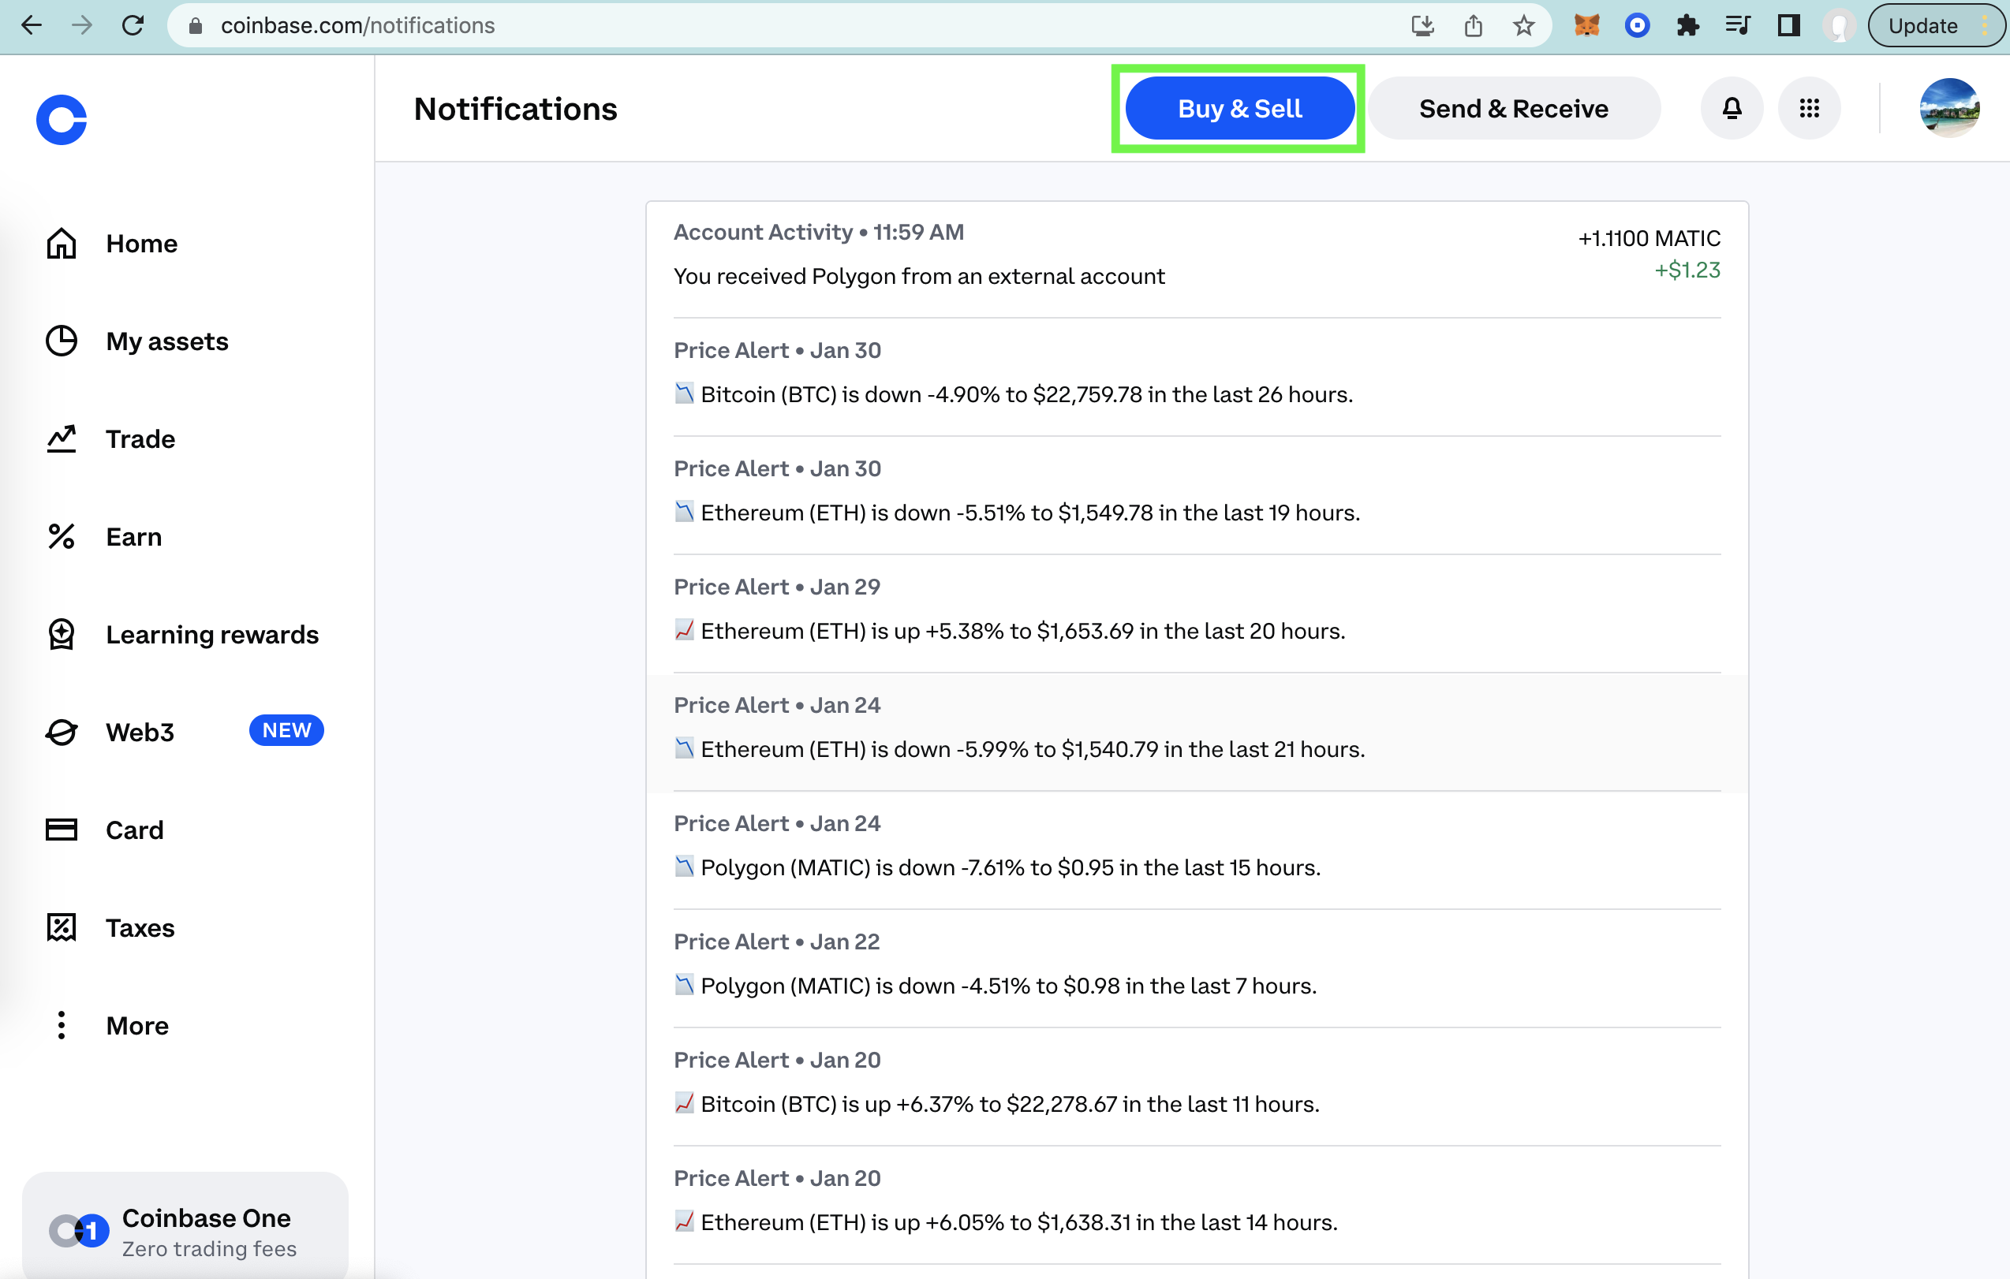
Task: Click the Coinbase One toggle-style icon
Action: [x=78, y=1231]
